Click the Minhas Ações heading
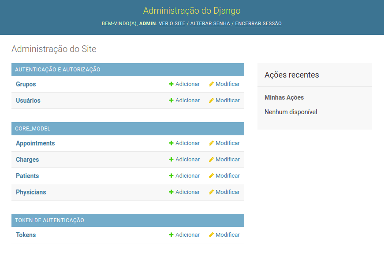 coord(284,97)
